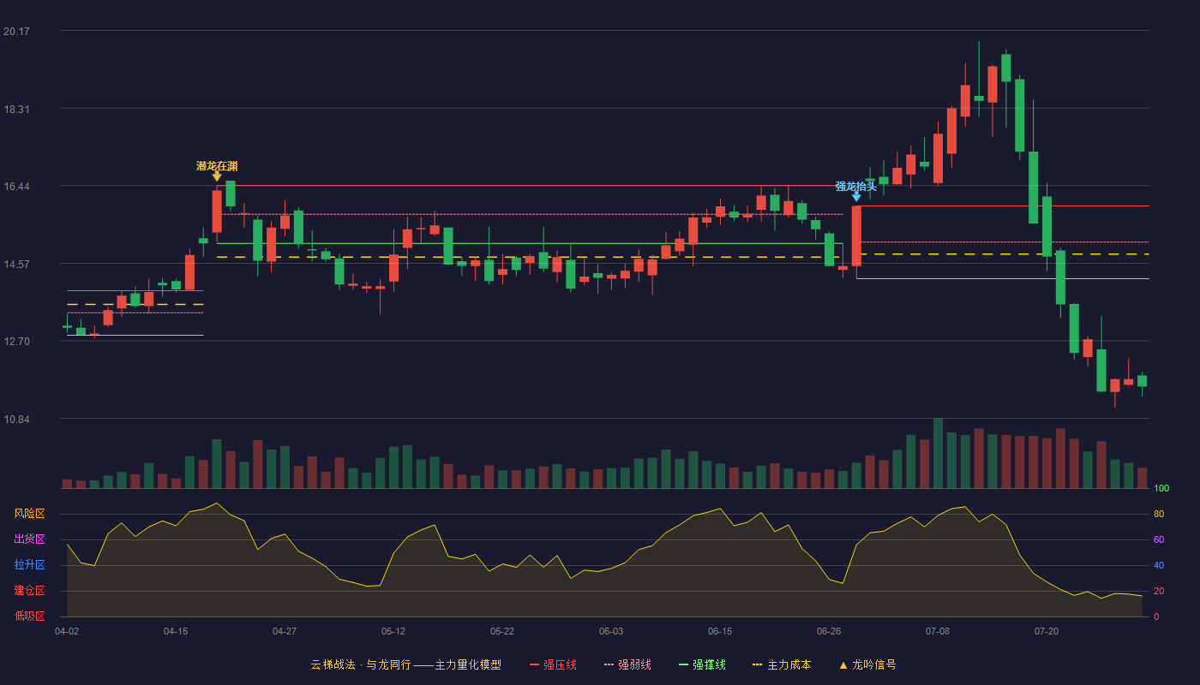Toggle the 强弱线 legend entry
Screen dimensions: 1200x685
click(x=627, y=664)
